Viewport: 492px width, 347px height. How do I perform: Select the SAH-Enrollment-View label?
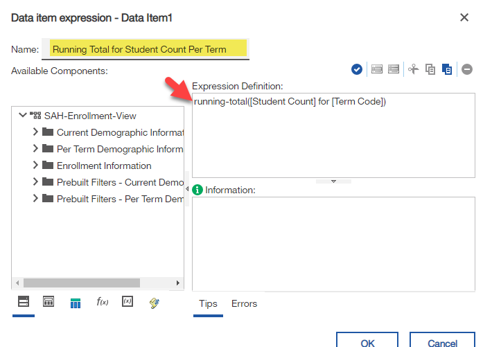90,116
